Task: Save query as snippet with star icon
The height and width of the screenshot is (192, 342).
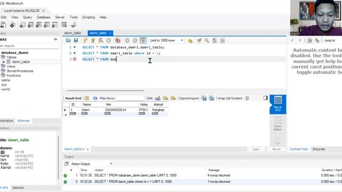Action: pyautogui.click(x=190, y=41)
